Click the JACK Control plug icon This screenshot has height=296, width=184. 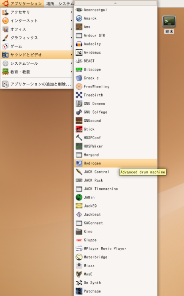79,172
